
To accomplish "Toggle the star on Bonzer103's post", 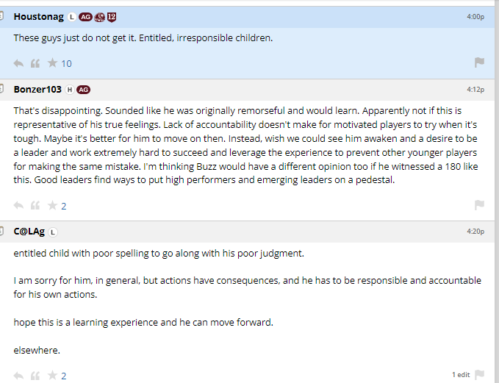I will pos(52,206).
